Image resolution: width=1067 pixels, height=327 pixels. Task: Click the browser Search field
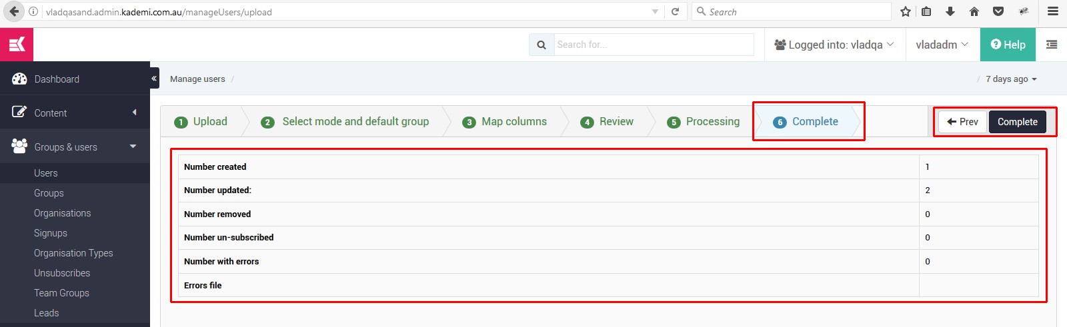[x=792, y=11]
